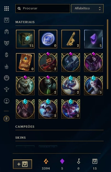Screen dimensions: 111x172
Task: Choose the flame eternals filter icon
Action: pos(7,66)
